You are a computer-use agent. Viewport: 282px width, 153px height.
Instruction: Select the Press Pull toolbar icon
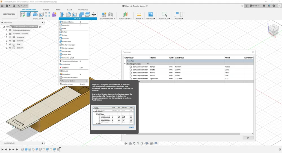point(62,14)
